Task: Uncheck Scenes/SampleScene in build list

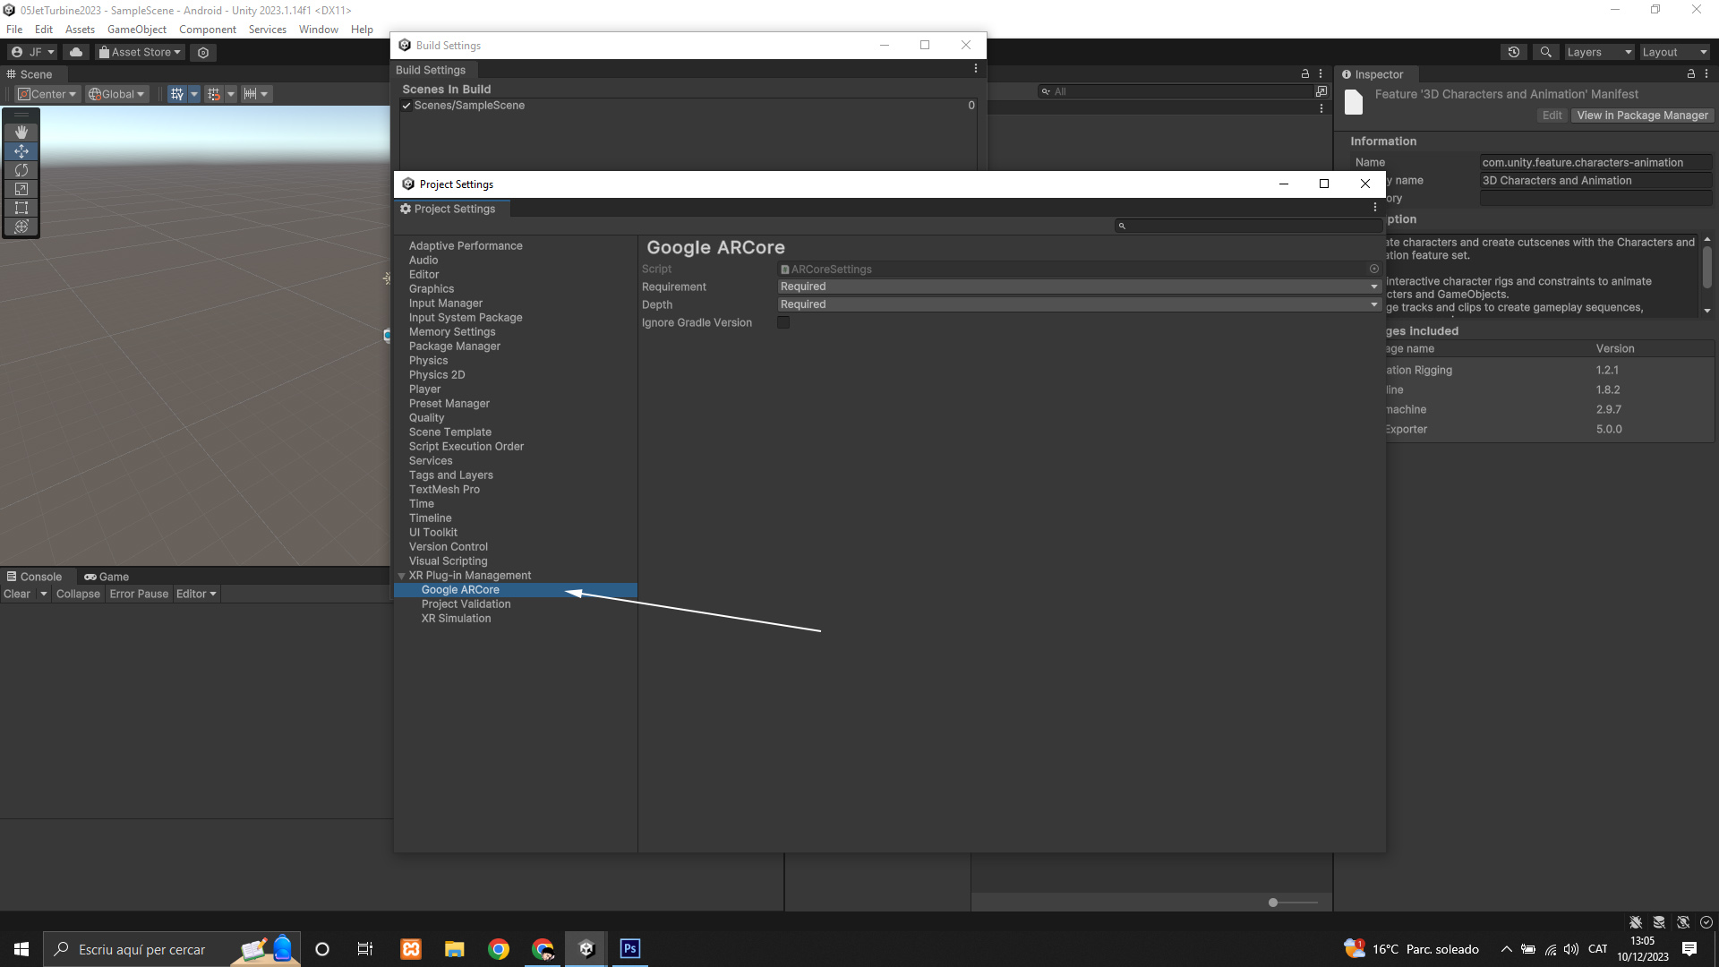Action: click(406, 106)
